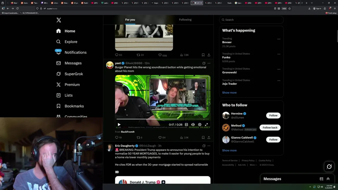Viewport: 338px width, 190px height.
Task: Switch to the Following tab
Action: (x=185, y=20)
